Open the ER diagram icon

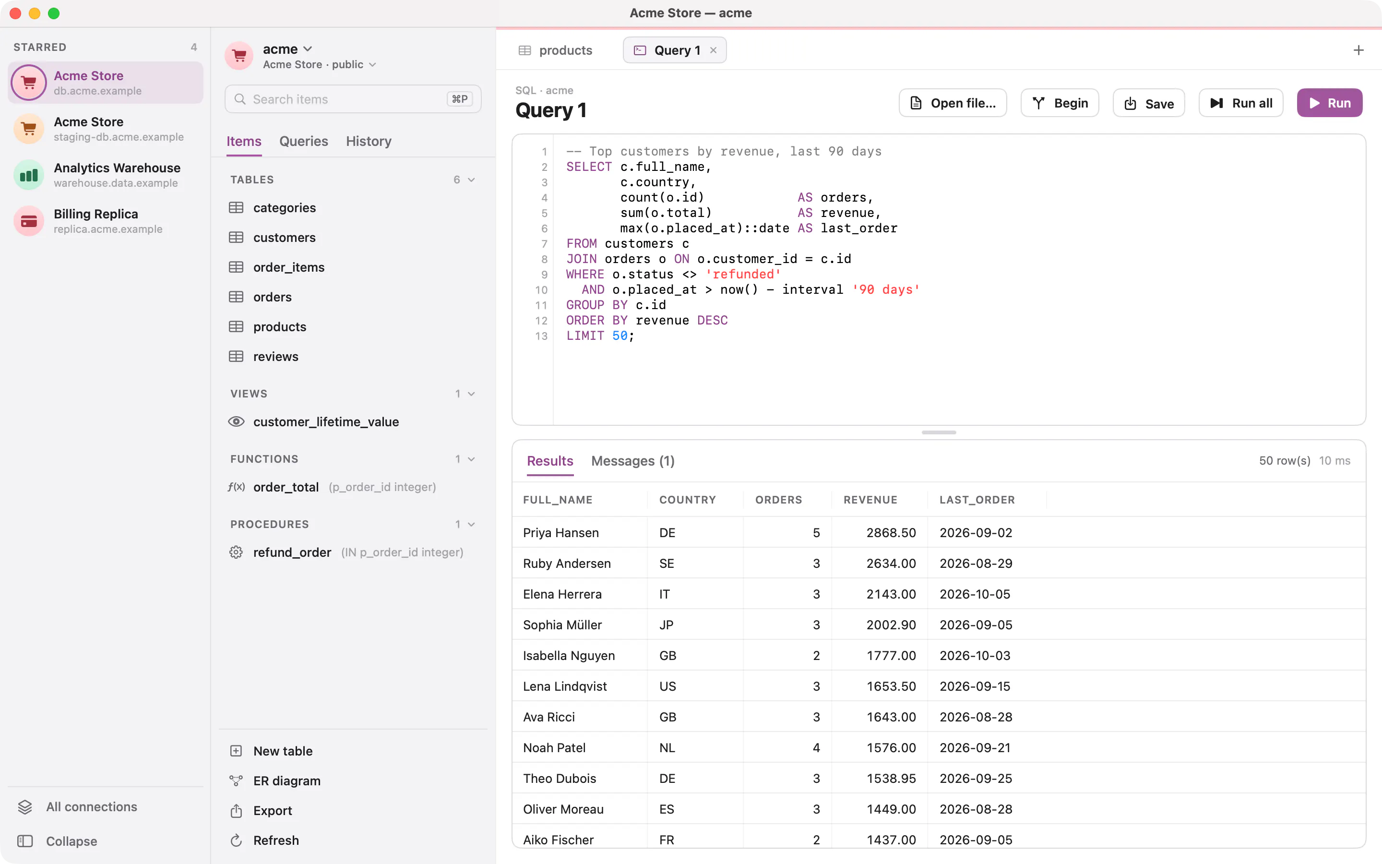click(x=236, y=780)
